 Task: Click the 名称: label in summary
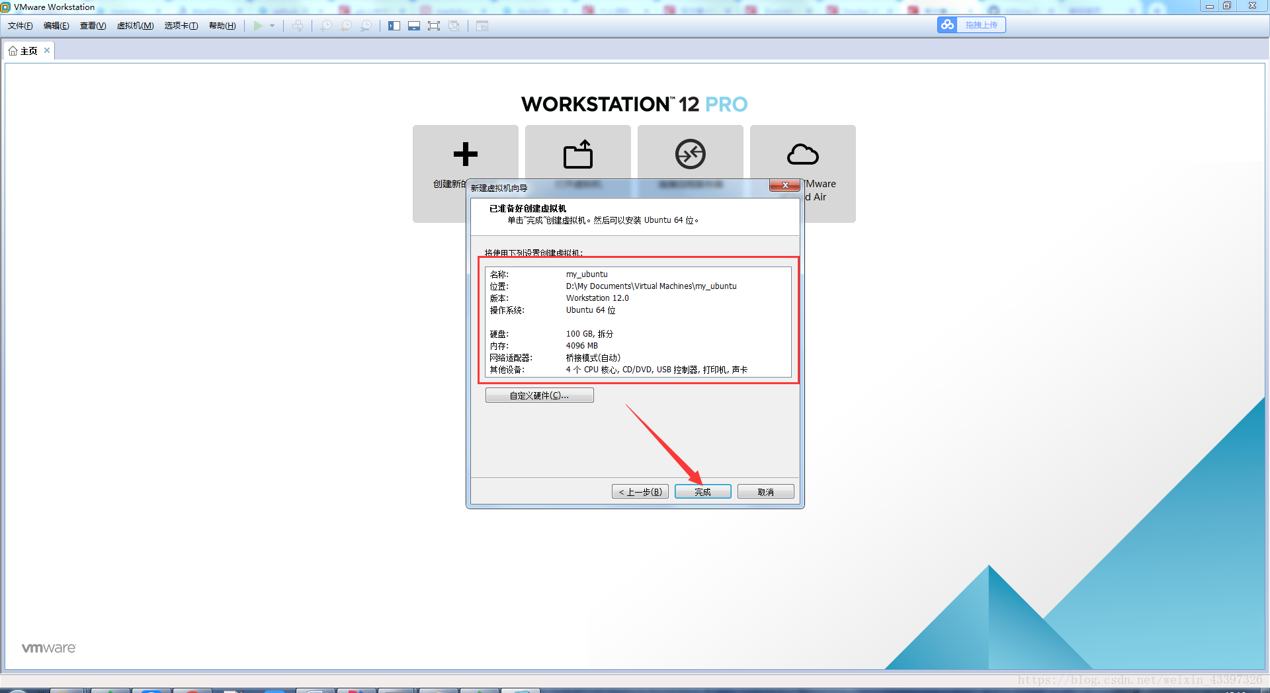[x=499, y=274]
